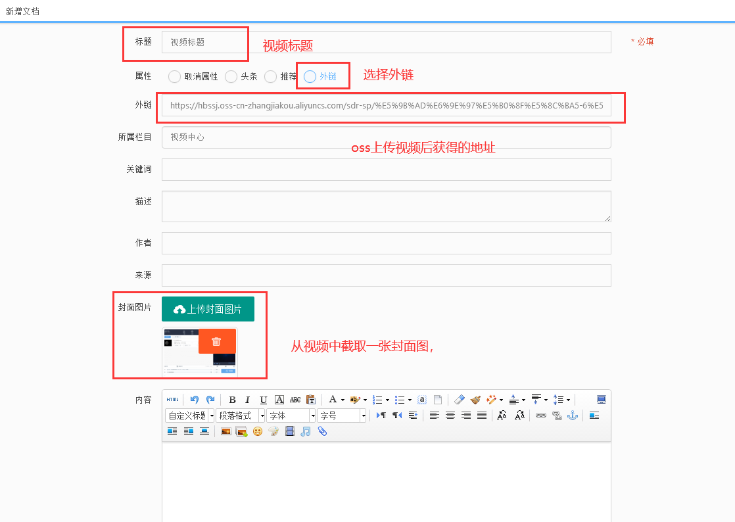Clear the document with blank page icon
735x522 pixels.
tap(438, 400)
